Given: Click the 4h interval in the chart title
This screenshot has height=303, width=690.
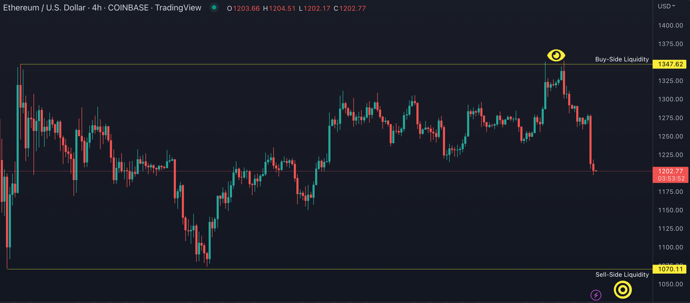Looking at the screenshot, I should (x=96, y=9).
